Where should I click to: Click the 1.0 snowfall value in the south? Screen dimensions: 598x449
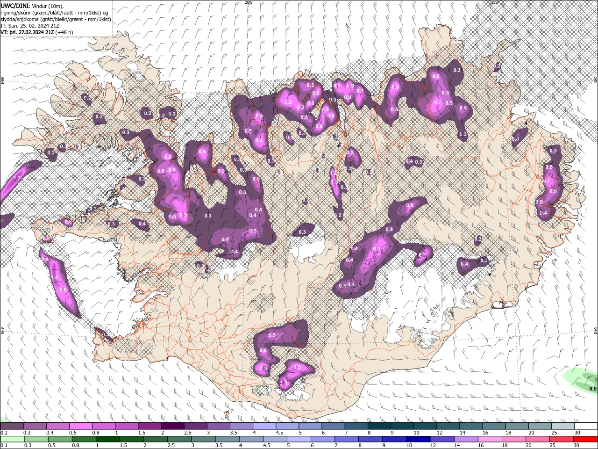(x=297, y=368)
